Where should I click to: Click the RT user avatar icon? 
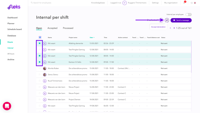click(124, 3)
